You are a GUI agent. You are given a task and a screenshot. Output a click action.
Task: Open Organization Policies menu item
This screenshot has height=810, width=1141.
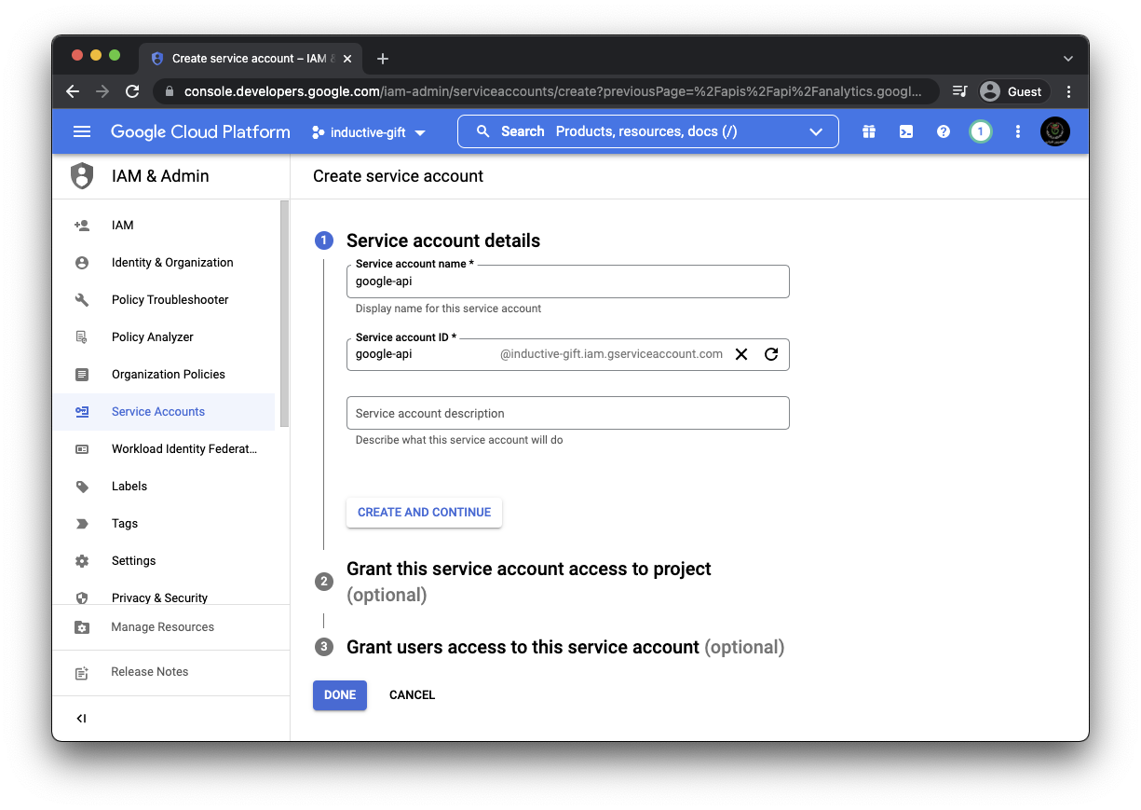[x=164, y=375]
